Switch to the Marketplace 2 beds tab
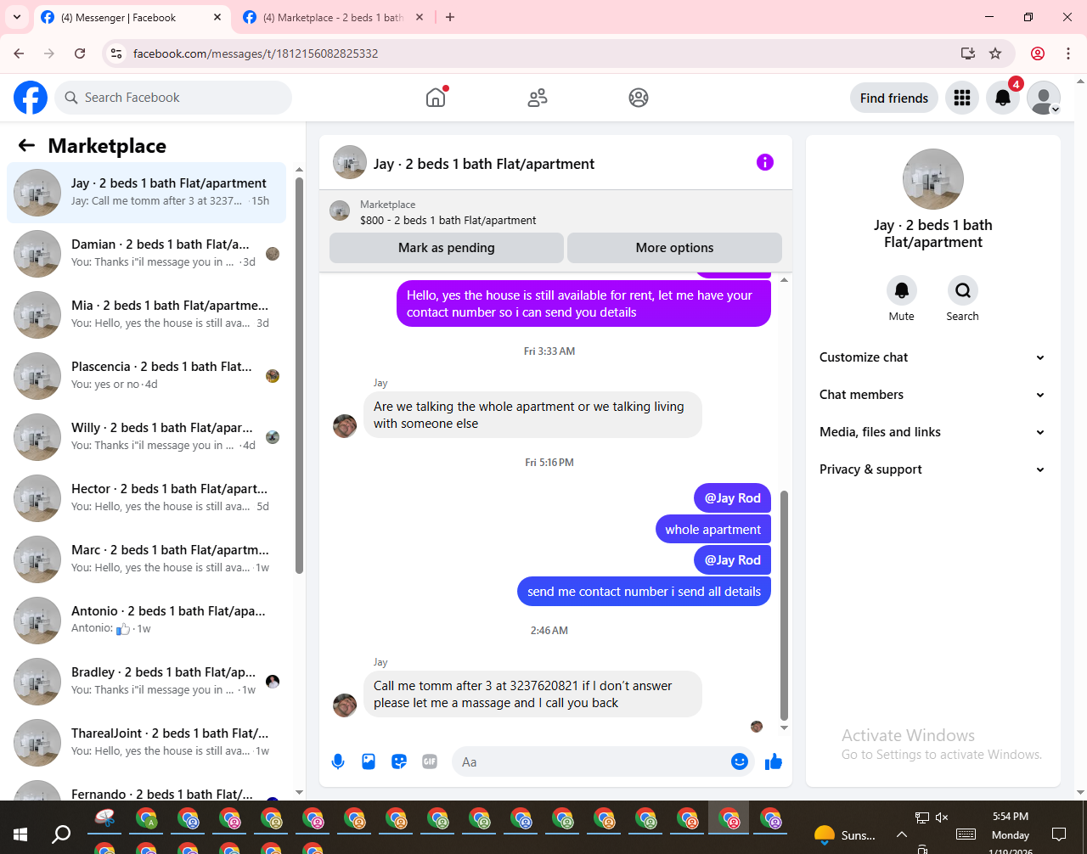The height and width of the screenshot is (854, 1087). tap(333, 17)
